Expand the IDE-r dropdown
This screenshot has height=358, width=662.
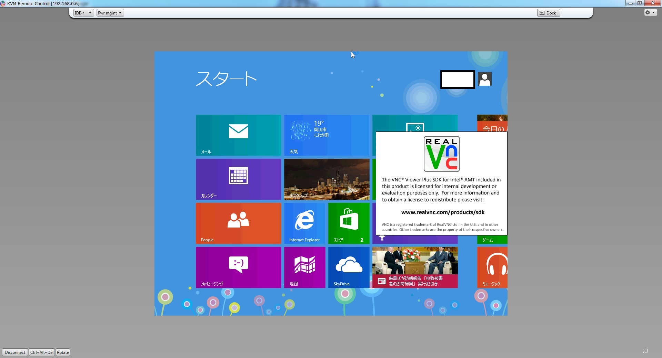[x=83, y=13]
